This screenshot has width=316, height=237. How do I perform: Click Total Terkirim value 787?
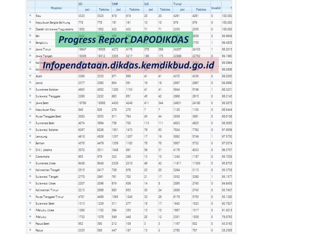pos(195,230)
